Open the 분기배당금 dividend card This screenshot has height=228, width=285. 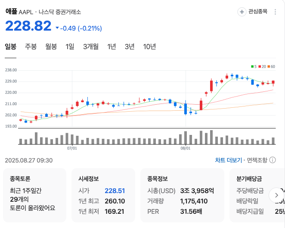(257, 195)
